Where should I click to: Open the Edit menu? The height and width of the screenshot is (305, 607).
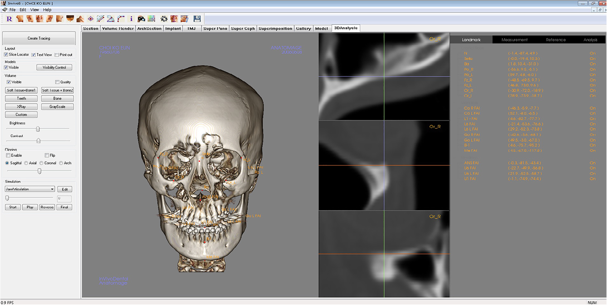tap(23, 10)
